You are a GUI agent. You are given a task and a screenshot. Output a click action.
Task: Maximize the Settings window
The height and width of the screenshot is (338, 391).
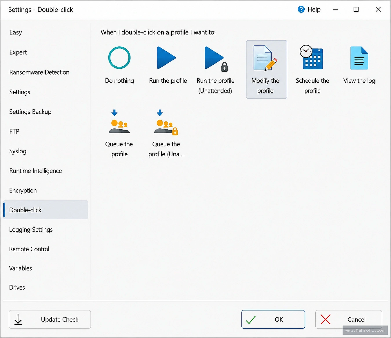[356, 10]
